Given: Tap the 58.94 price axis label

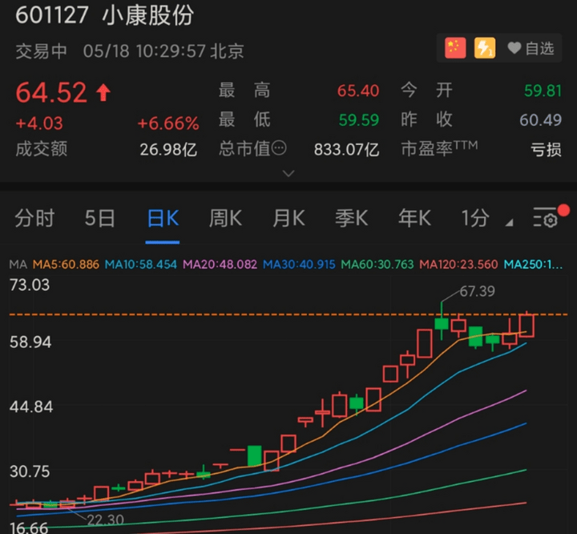Looking at the screenshot, I should (x=30, y=342).
